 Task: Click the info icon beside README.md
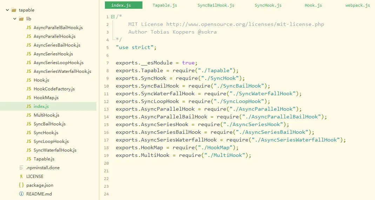(21, 194)
